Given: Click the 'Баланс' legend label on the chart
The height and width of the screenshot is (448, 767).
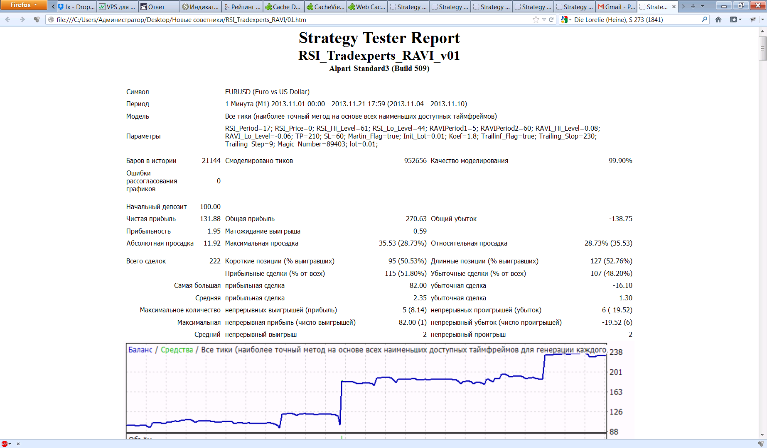Looking at the screenshot, I should click(140, 350).
